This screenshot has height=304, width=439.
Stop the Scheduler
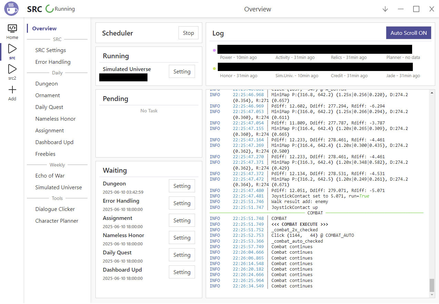point(188,33)
